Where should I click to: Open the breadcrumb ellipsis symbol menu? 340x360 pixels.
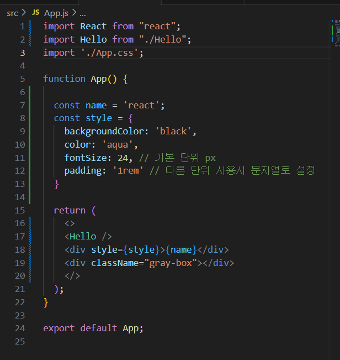click(83, 15)
